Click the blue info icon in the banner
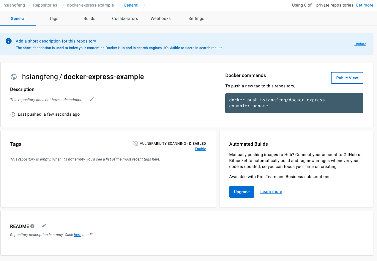Image resolution: width=377 pixels, height=261 pixels. (9, 41)
